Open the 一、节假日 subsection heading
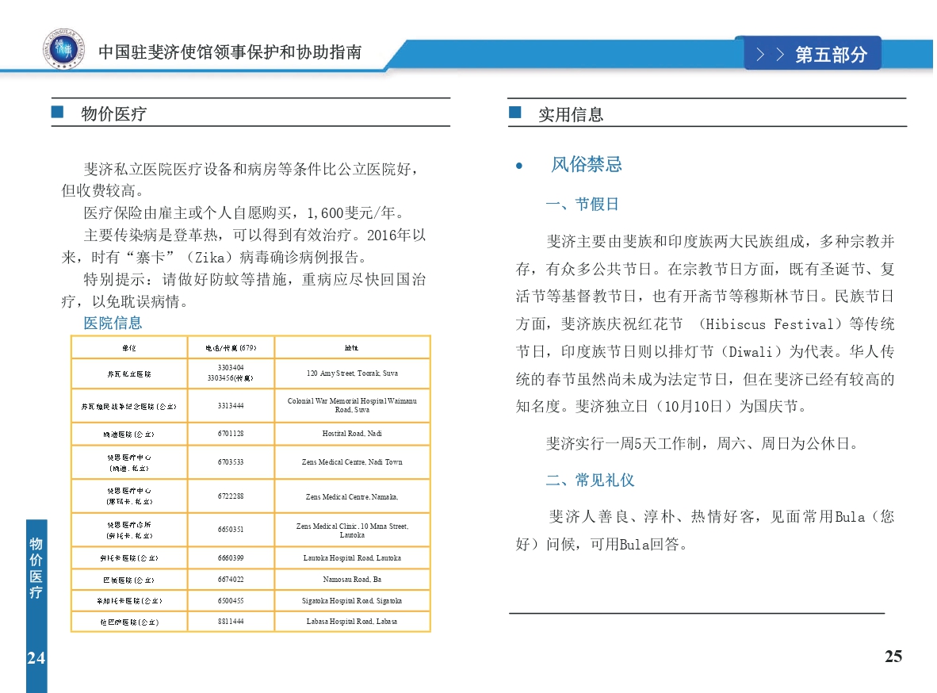Screen dimensions: 937x693 (582, 205)
